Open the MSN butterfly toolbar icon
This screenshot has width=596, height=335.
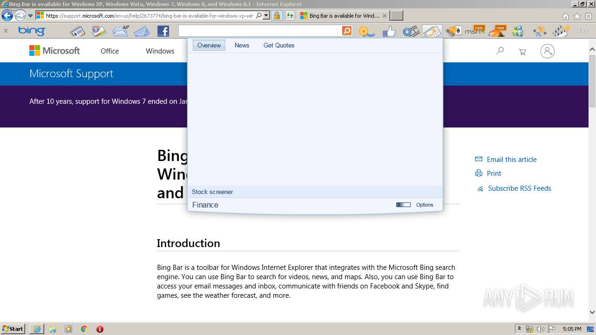click(474, 31)
